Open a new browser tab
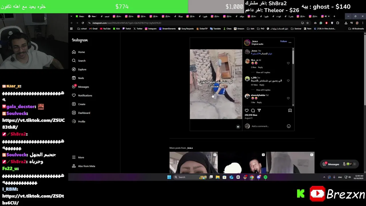366x206 pixels. coord(334,16)
